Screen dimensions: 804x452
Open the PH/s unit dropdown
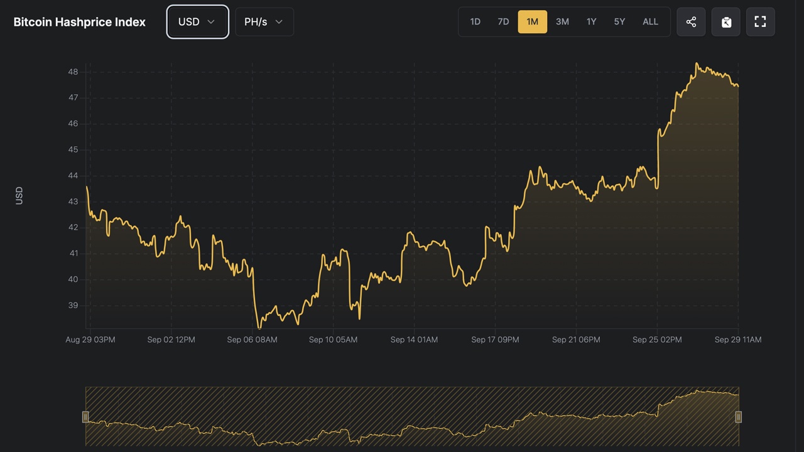pos(264,22)
